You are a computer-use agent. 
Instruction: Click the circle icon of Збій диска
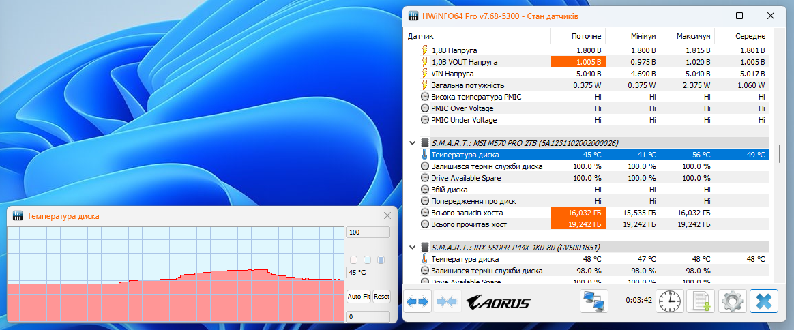(425, 190)
